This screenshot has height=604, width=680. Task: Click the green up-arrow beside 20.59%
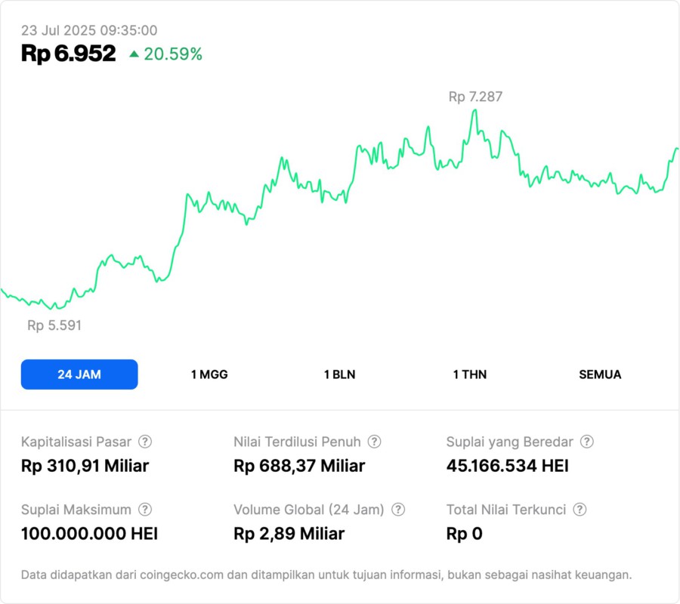(x=134, y=54)
